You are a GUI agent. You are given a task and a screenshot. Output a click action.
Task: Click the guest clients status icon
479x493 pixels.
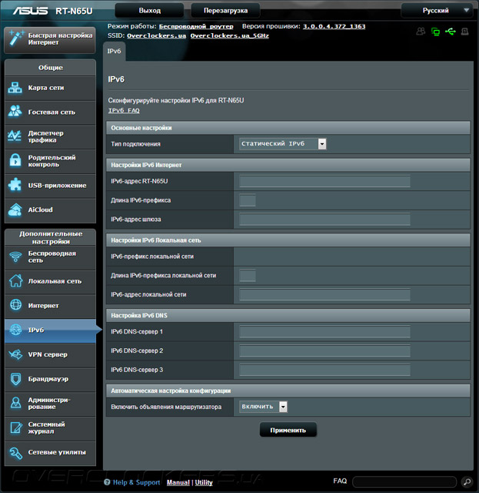tap(421, 31)
